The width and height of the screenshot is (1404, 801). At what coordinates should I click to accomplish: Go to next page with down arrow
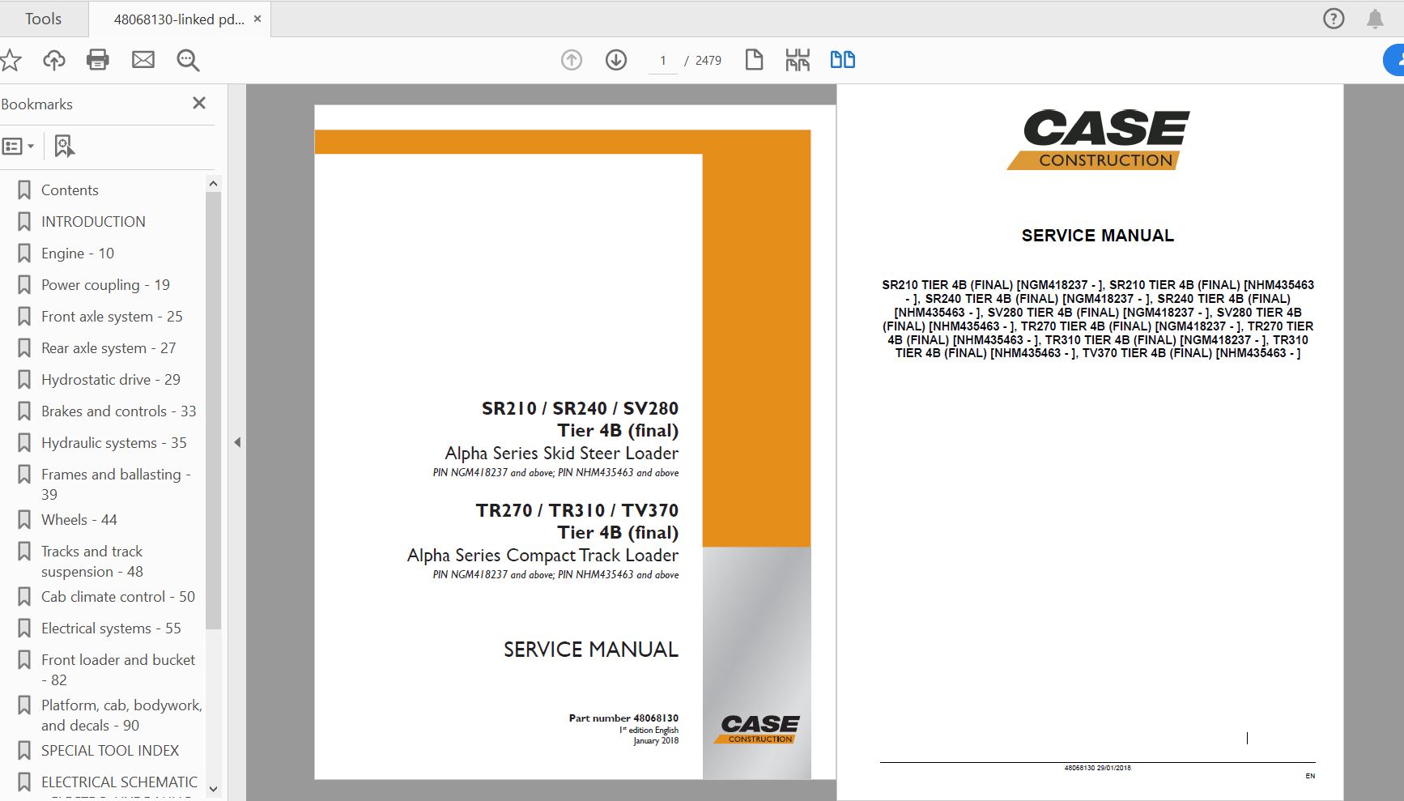616,60
